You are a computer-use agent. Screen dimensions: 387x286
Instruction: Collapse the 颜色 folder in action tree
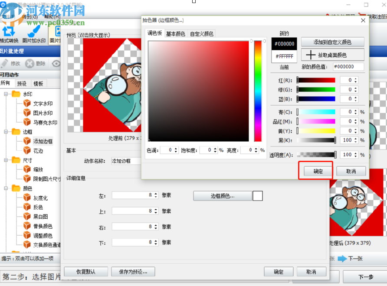click(5, 189)
